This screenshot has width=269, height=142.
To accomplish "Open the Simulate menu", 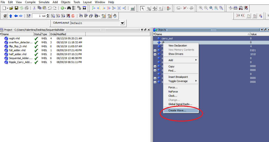I will click(x=44, y=2).
